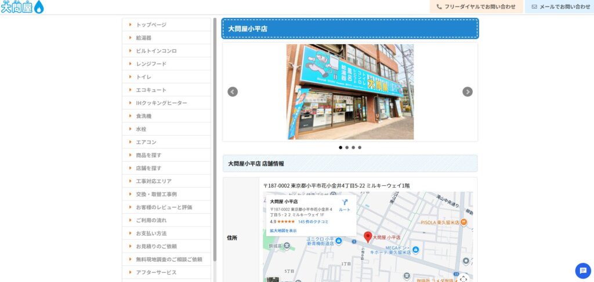Click the red map pin for 大問屋 小平店
The height and width of the screenshot is (282, 594).
[x=367, y=237]
